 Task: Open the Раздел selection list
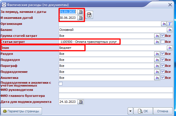157,54
